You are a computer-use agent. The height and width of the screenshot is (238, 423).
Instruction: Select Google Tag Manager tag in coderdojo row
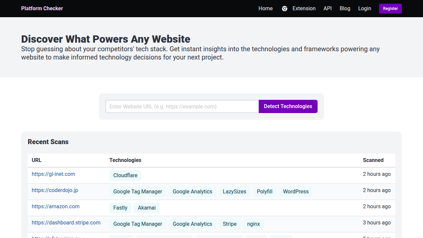pos(138,192)
